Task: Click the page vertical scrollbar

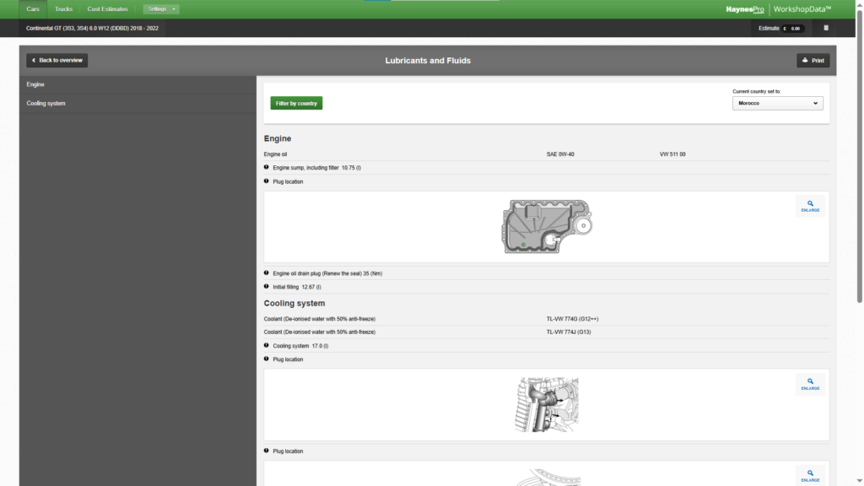Action: tap(860, 154)
